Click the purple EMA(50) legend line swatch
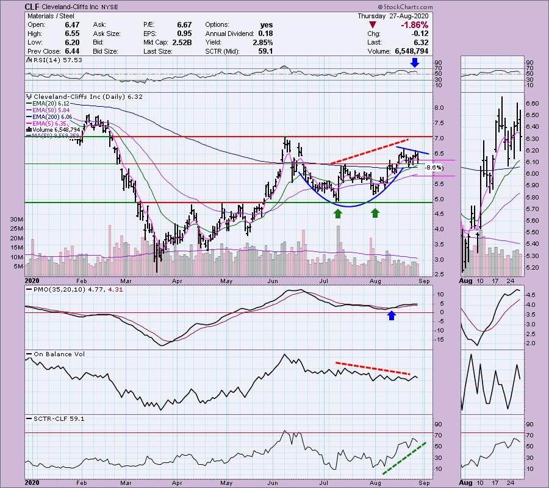This screenshot has height=488, width=549. pos(29,110)
